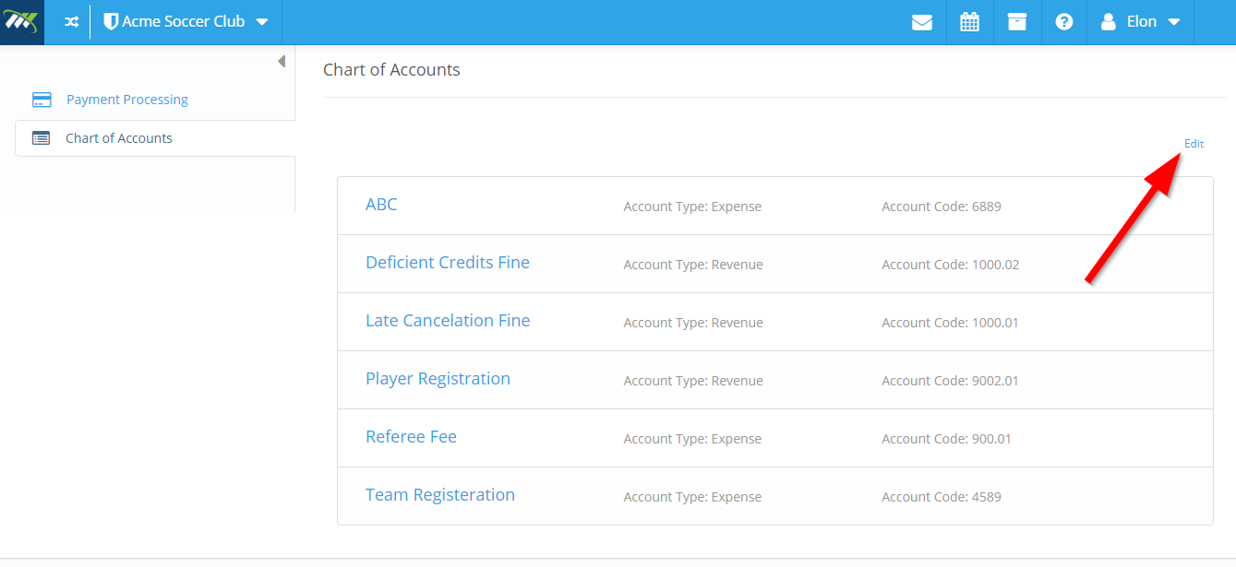Click 'Account Code: 1000.02' text
1236x567 pixels.
(951, 265)
